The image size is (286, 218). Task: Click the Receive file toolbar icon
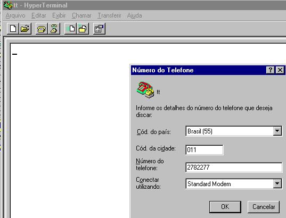tap(83, 29)
